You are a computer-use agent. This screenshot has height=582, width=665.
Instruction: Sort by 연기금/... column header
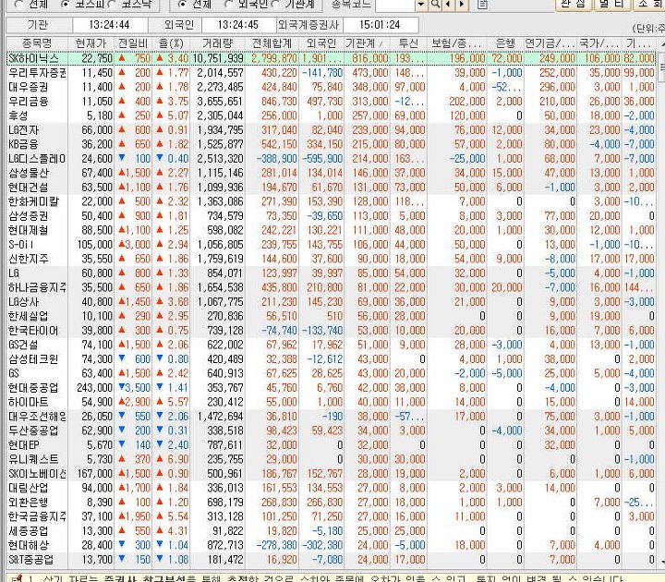tap(550, 43)
